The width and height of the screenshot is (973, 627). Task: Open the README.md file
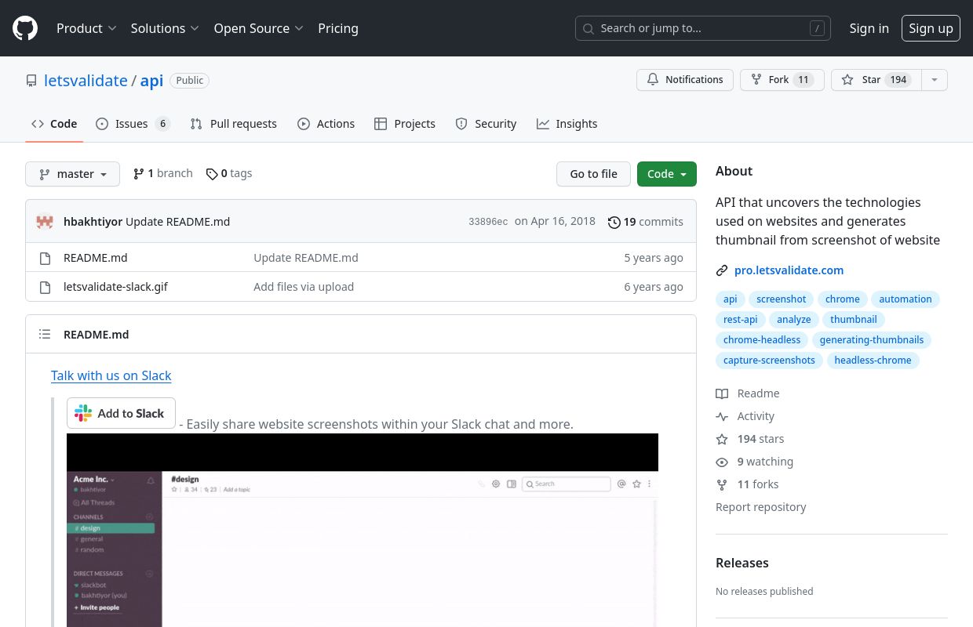tap(96, 258)
